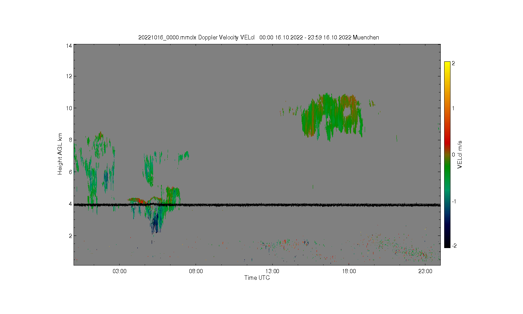The width and height of the screenshot is (523, 314).
Task: Click the 03:00 time tick label
Action: coord(120,271)
